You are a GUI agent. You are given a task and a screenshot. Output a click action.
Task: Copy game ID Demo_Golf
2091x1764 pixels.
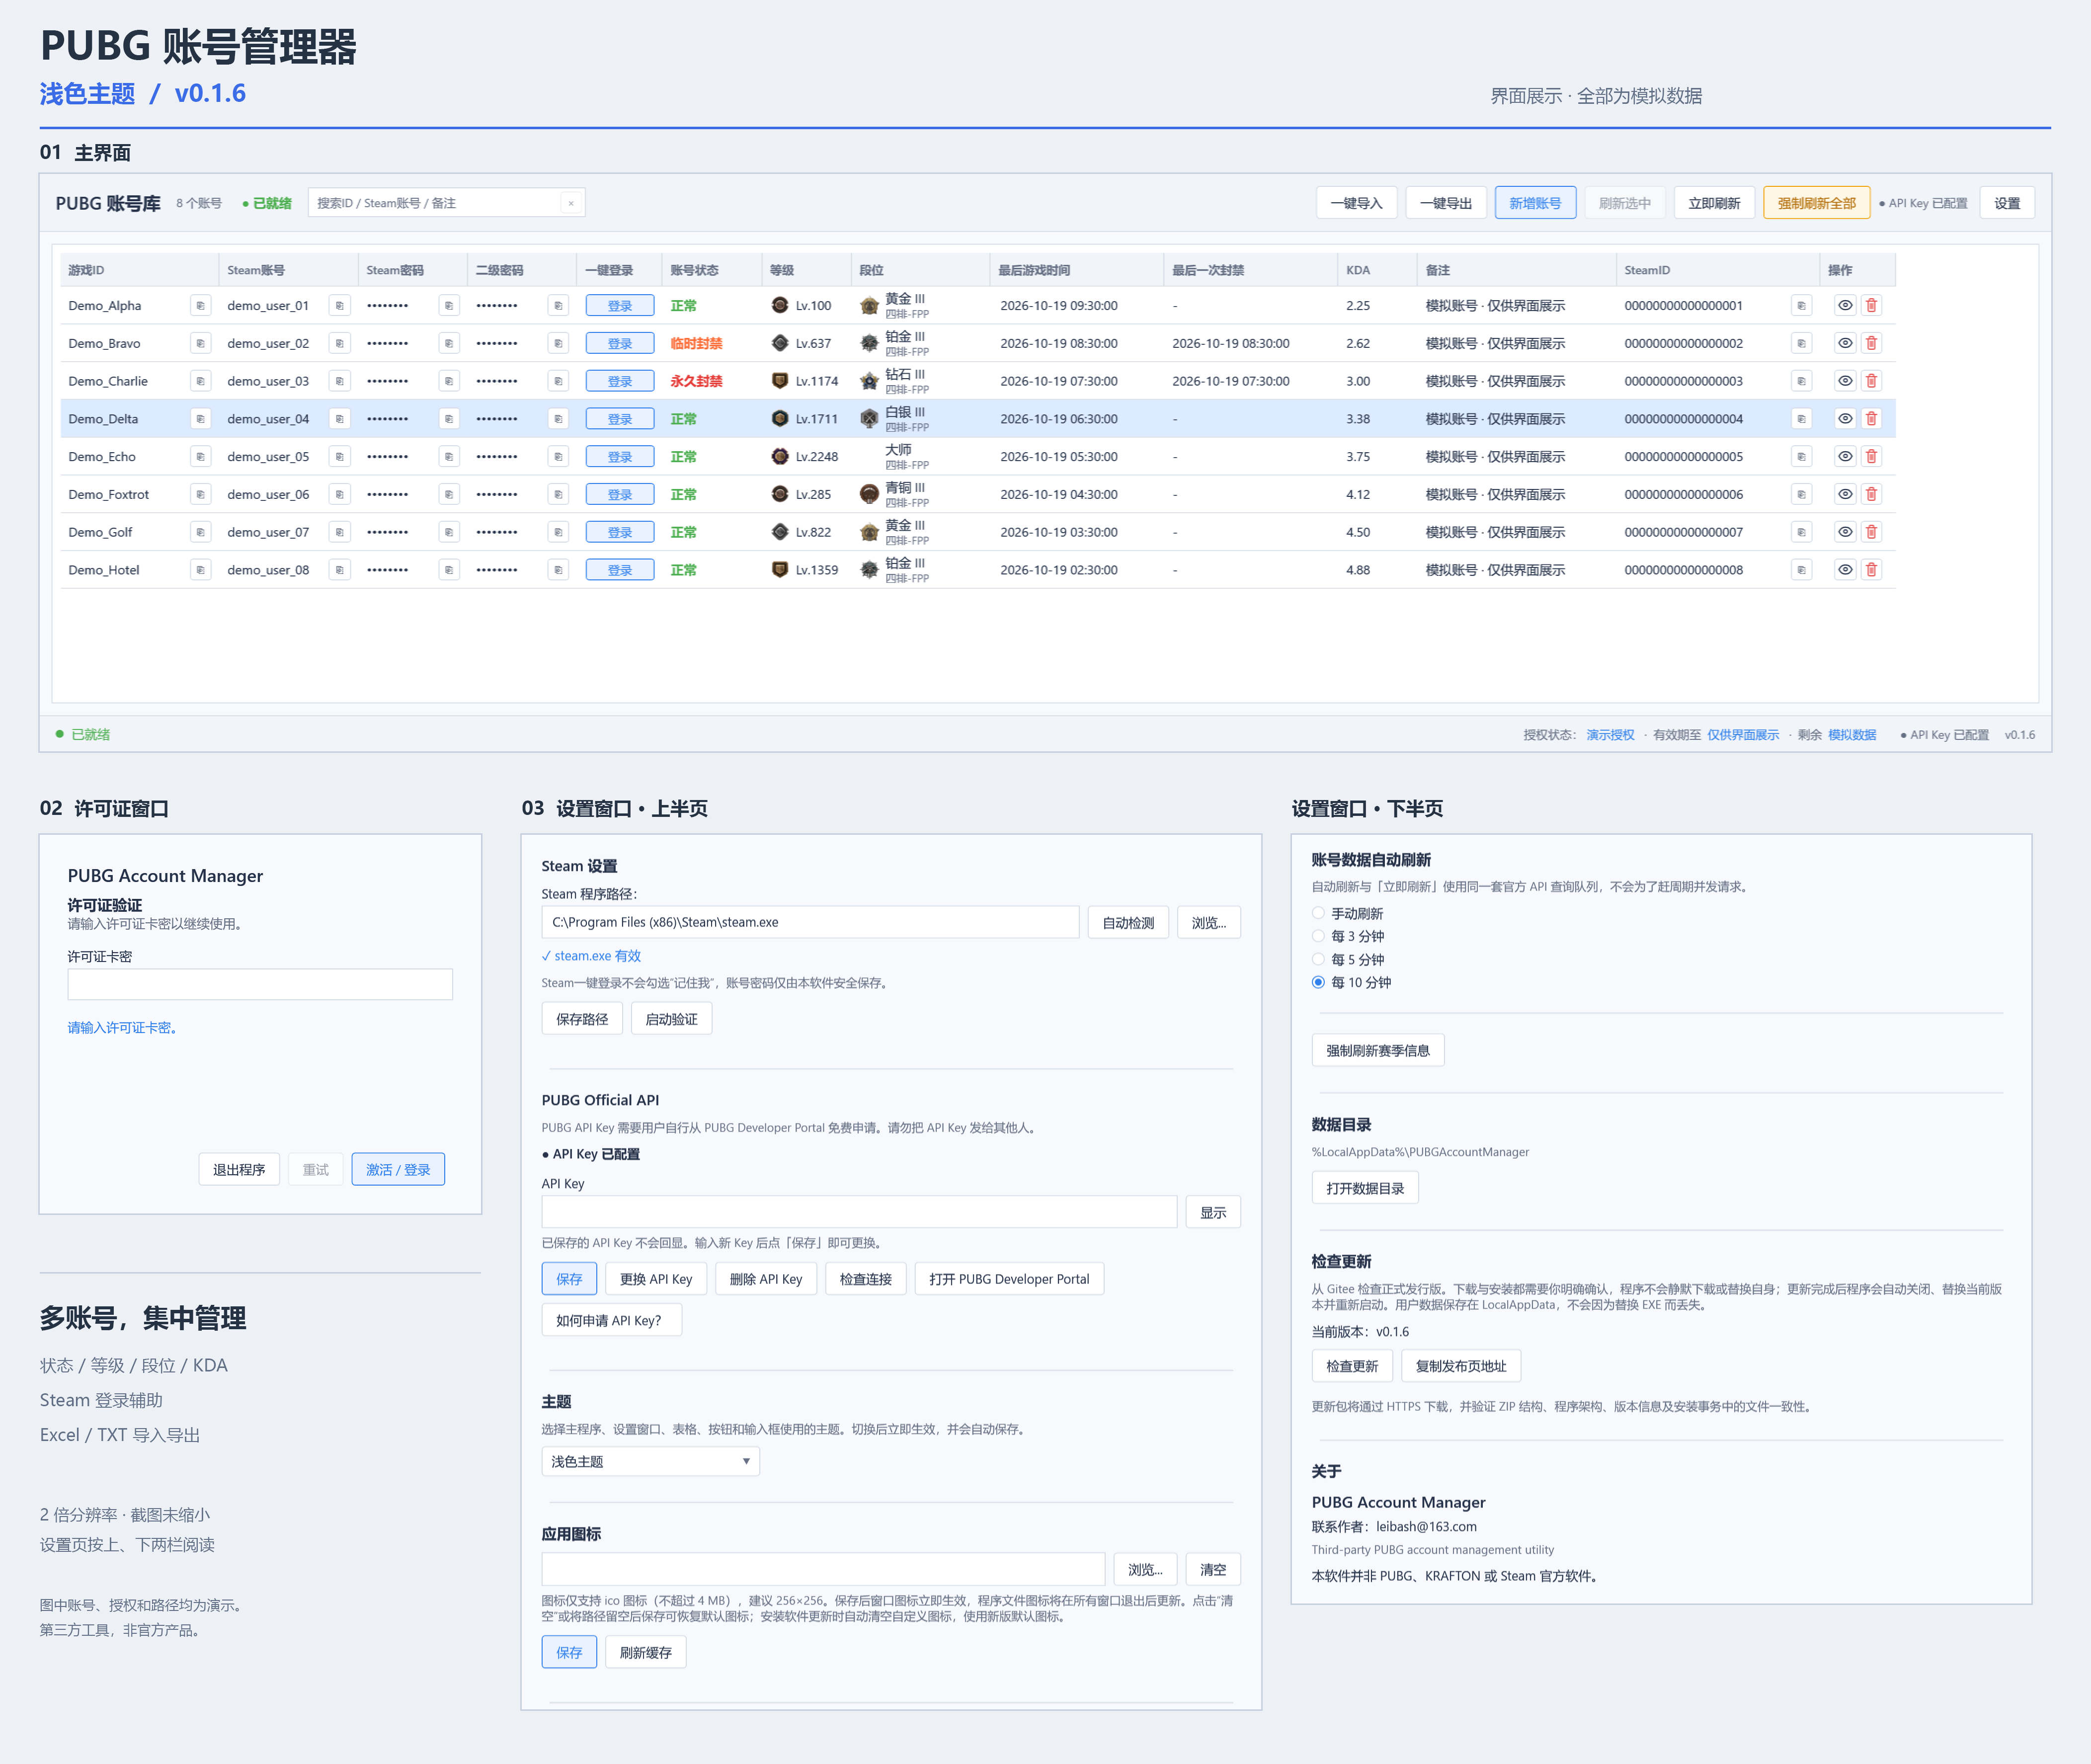[x=200, y=532]
